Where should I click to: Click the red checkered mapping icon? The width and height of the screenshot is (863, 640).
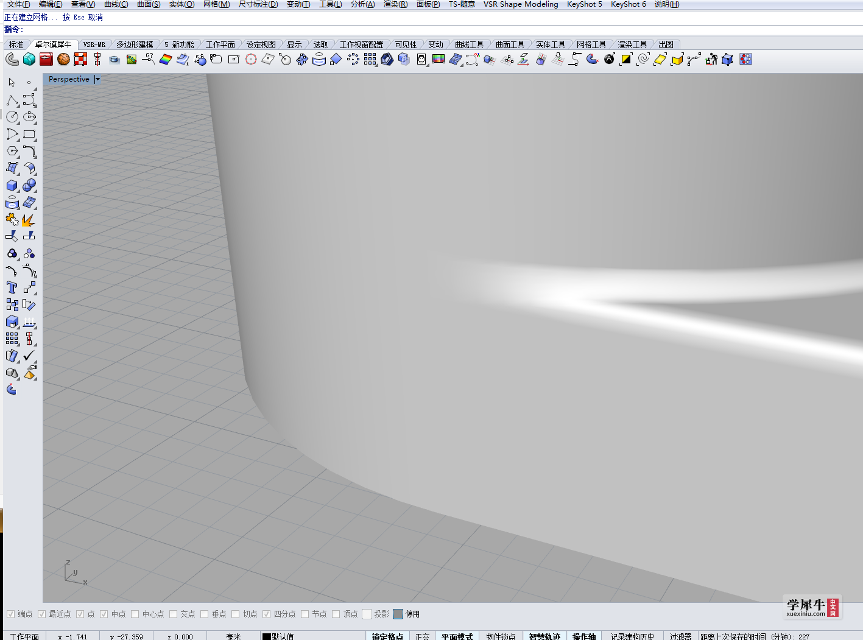click(x=80, y=59)
